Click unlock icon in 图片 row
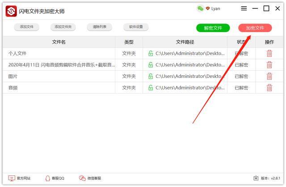This screenshot has height=187, width=286. pyautogui.click(x=151, y=76)
